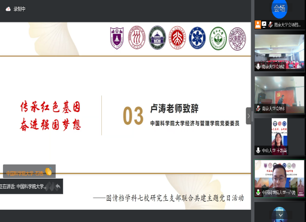Image resolution: width=306 pixels, height=222 pixels.
Task: Click the 中国科学院大学-石恺 reaction name tag
Action: (24, 172)
